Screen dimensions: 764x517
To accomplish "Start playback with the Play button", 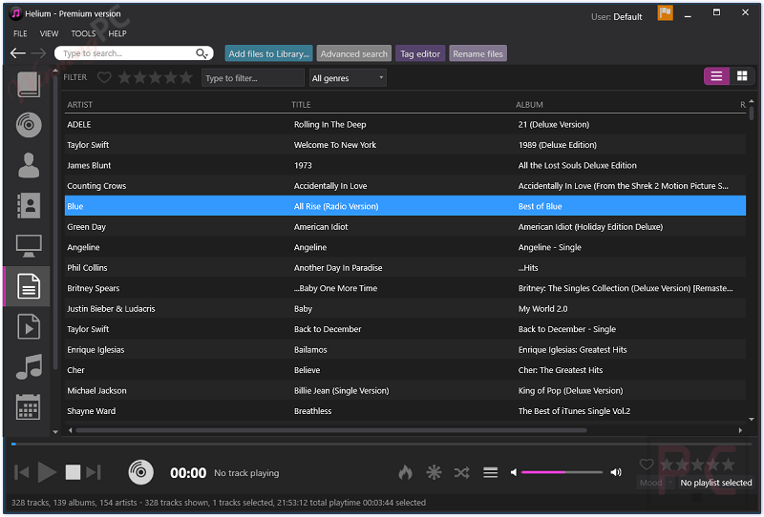I will [x=47, y=472].
